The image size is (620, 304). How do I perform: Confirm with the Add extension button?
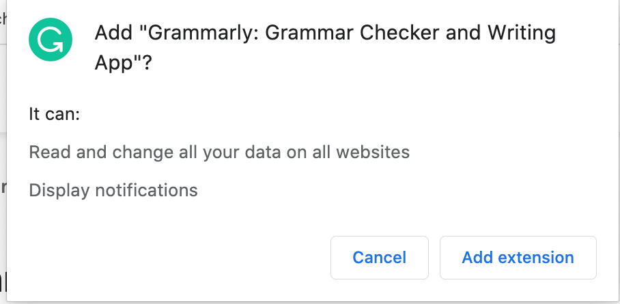518,258
